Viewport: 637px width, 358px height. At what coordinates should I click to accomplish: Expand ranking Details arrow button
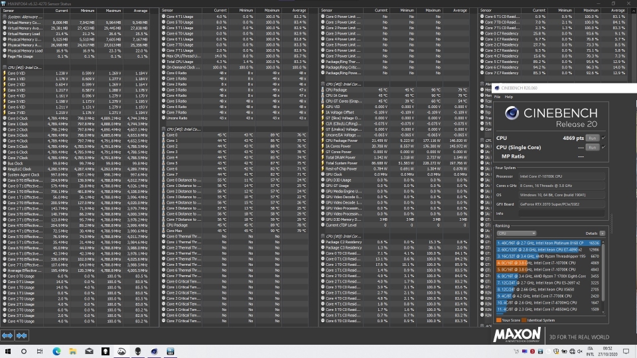602,233
